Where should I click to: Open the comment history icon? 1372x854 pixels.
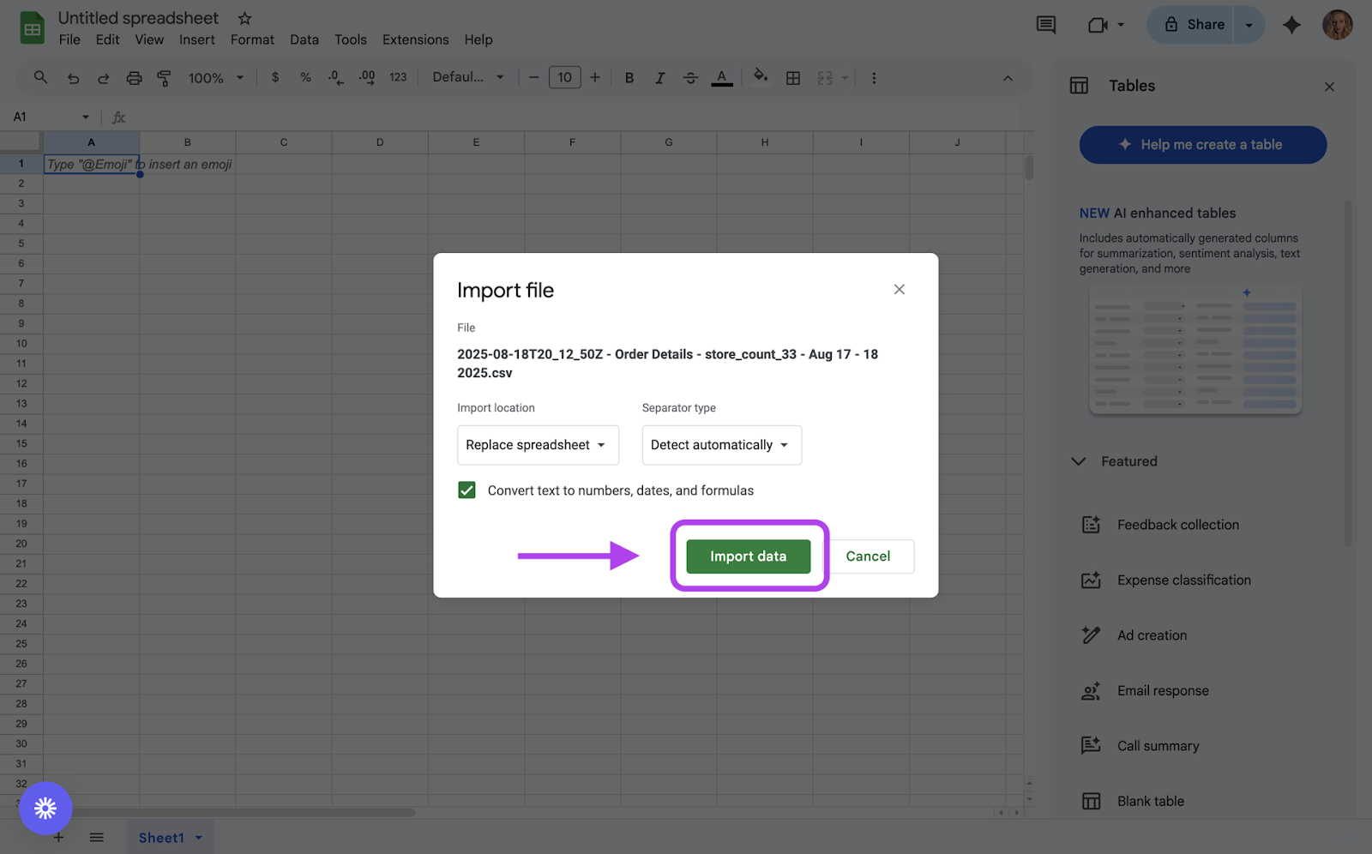pyautogui.click(x=1045, y=25)
